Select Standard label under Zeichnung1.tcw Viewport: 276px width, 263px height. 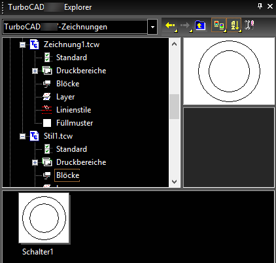tap(71, 58)
